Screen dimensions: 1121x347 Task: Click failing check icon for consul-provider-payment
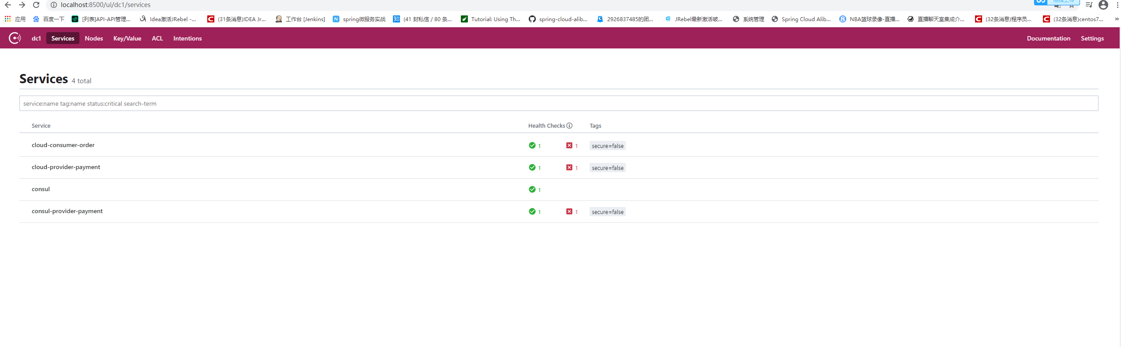pyautogui.click(x=569, y=211)
